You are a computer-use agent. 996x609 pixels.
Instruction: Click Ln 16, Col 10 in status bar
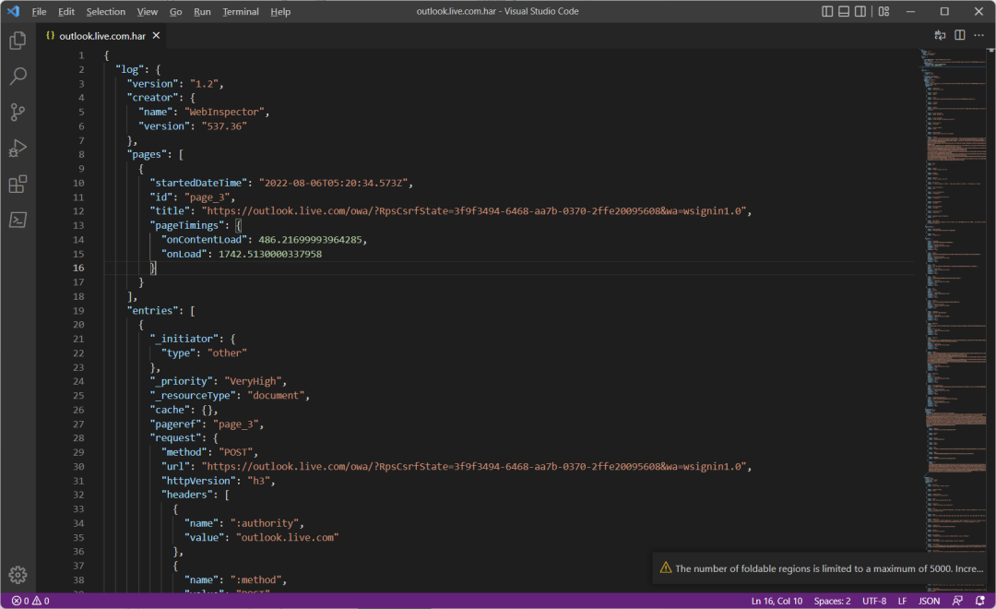click(x=777, y=601)
